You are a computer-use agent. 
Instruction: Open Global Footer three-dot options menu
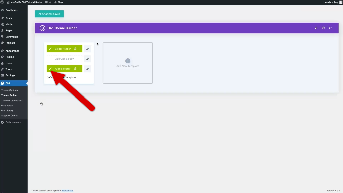(80, 69)
